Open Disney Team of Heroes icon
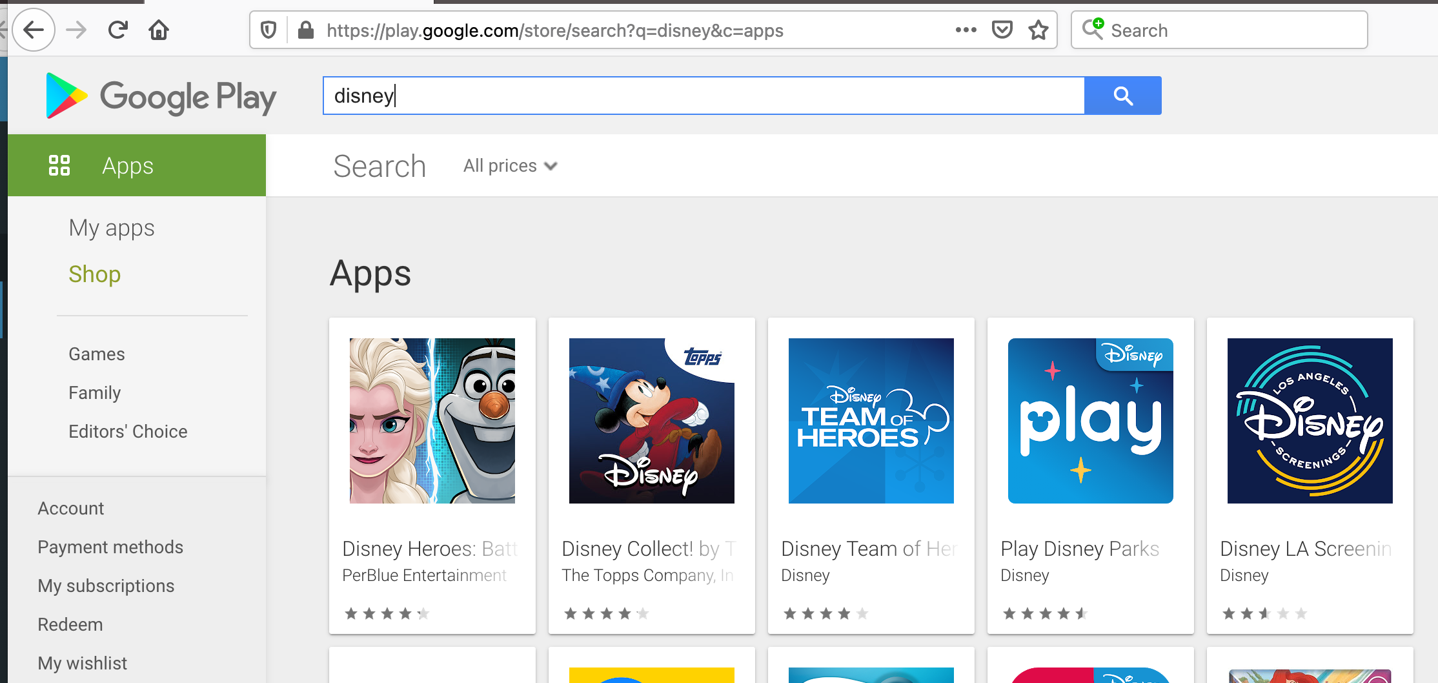Screen dimensions: 1438x683 (871, 421)
